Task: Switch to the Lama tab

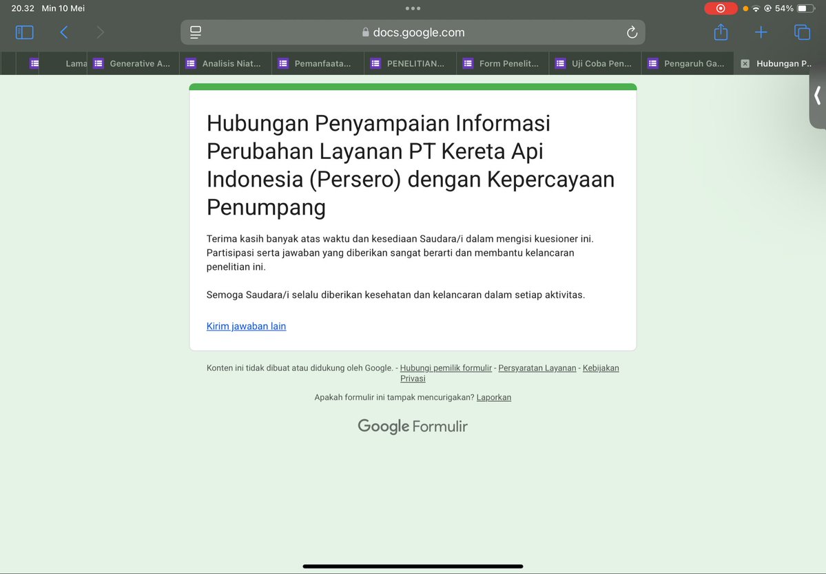Action: [63, 63]
